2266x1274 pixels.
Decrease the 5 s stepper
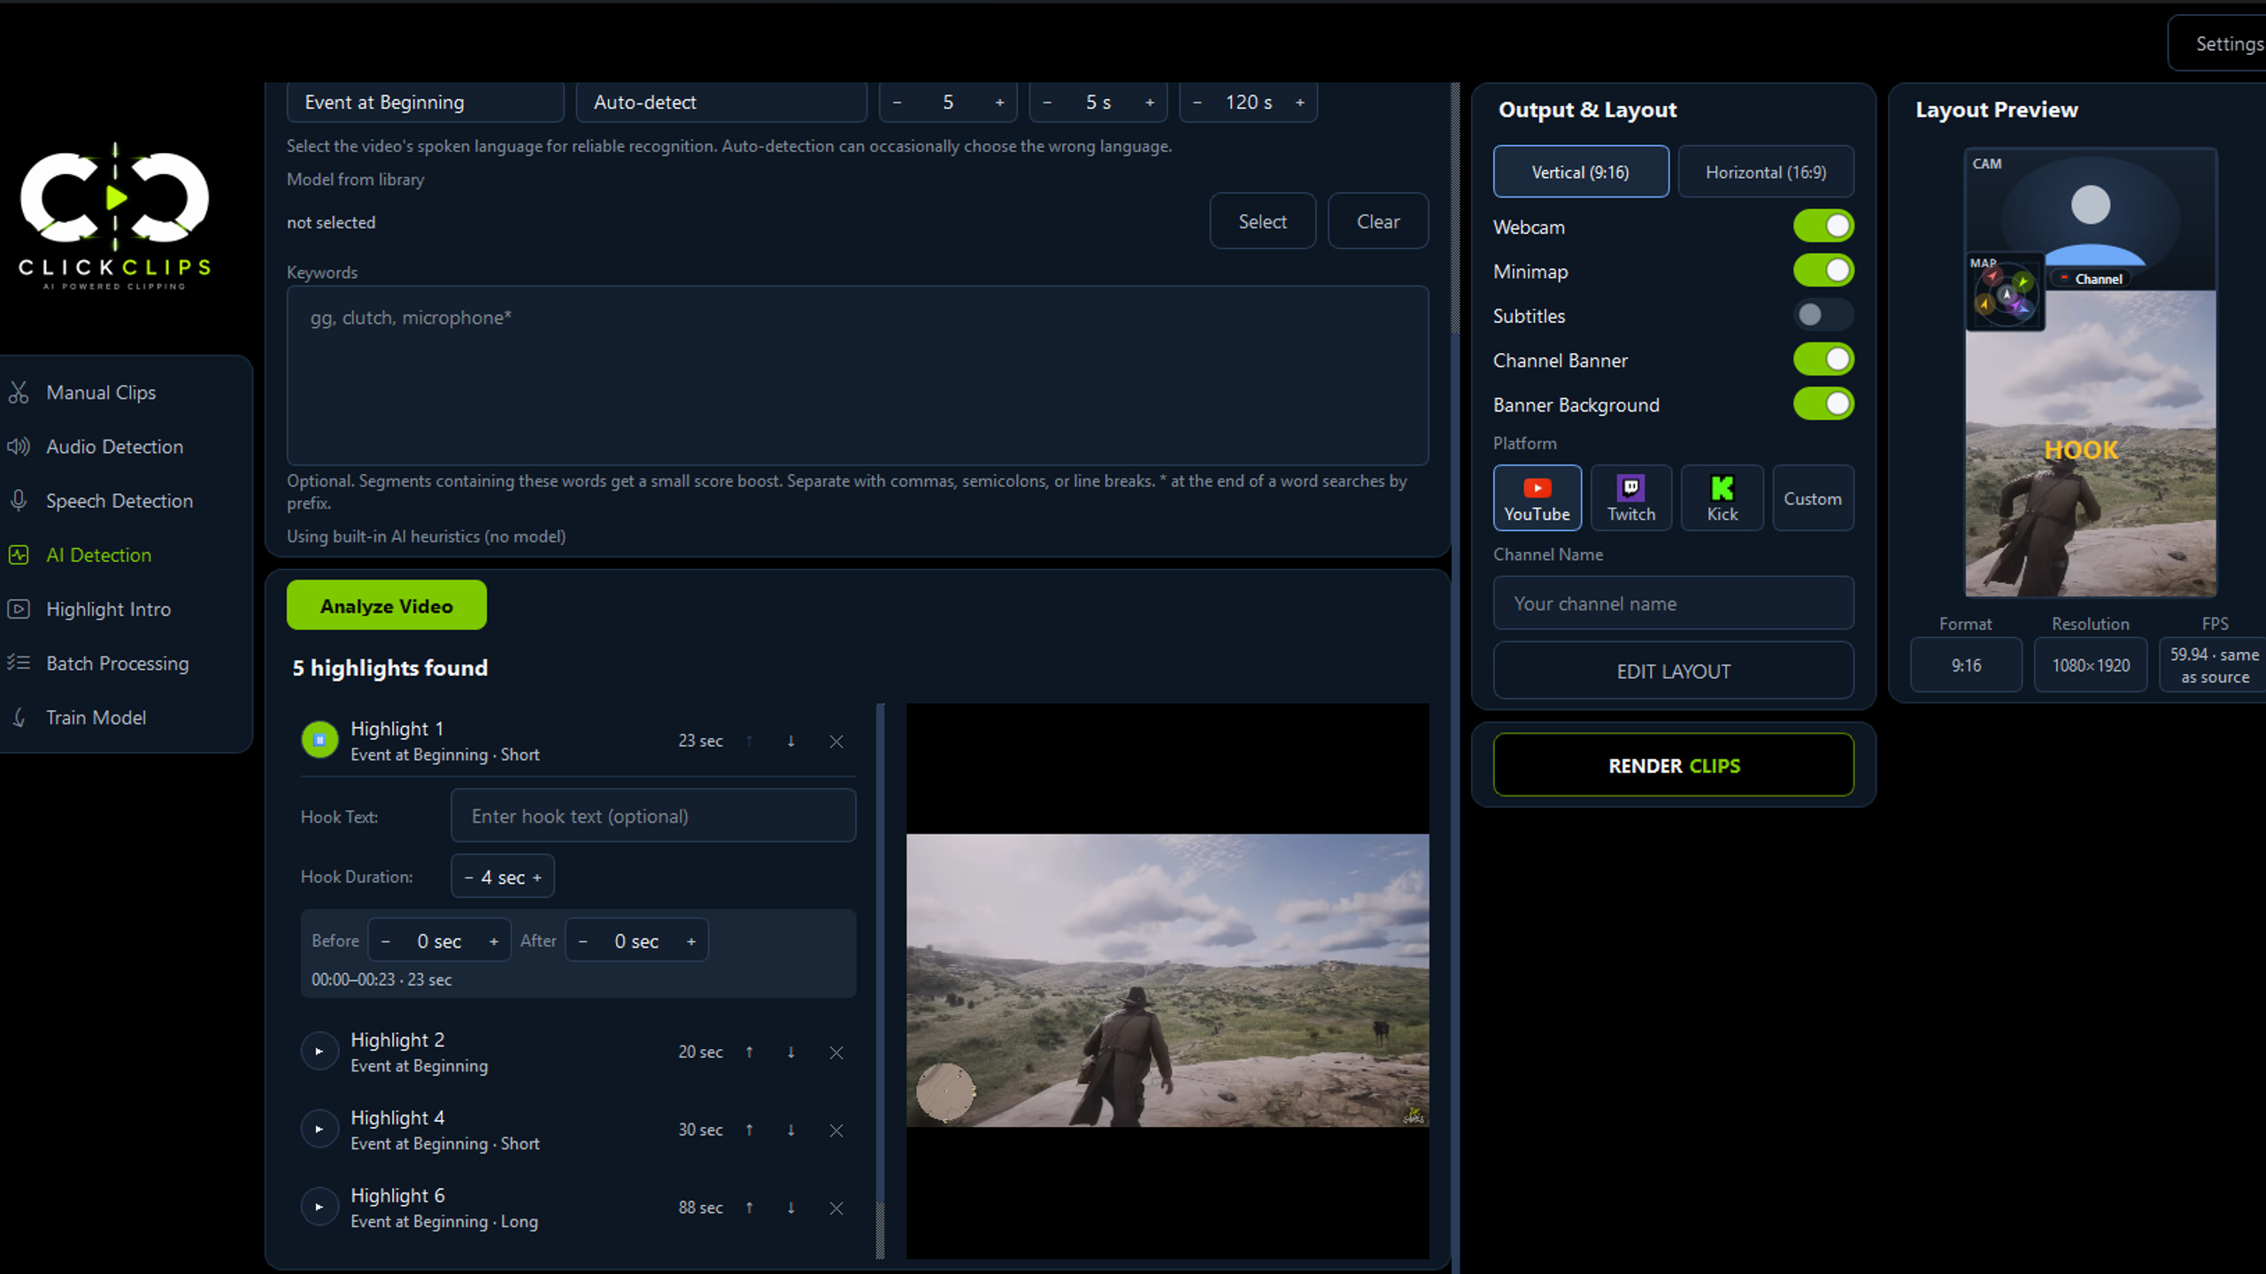(x=1047, y=103)
